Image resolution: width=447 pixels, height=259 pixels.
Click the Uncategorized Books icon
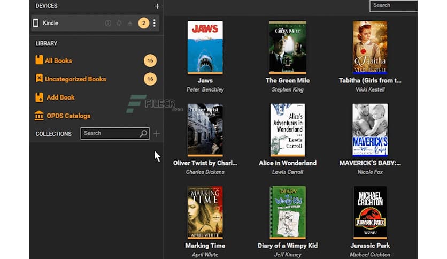[x=39, y=79]
